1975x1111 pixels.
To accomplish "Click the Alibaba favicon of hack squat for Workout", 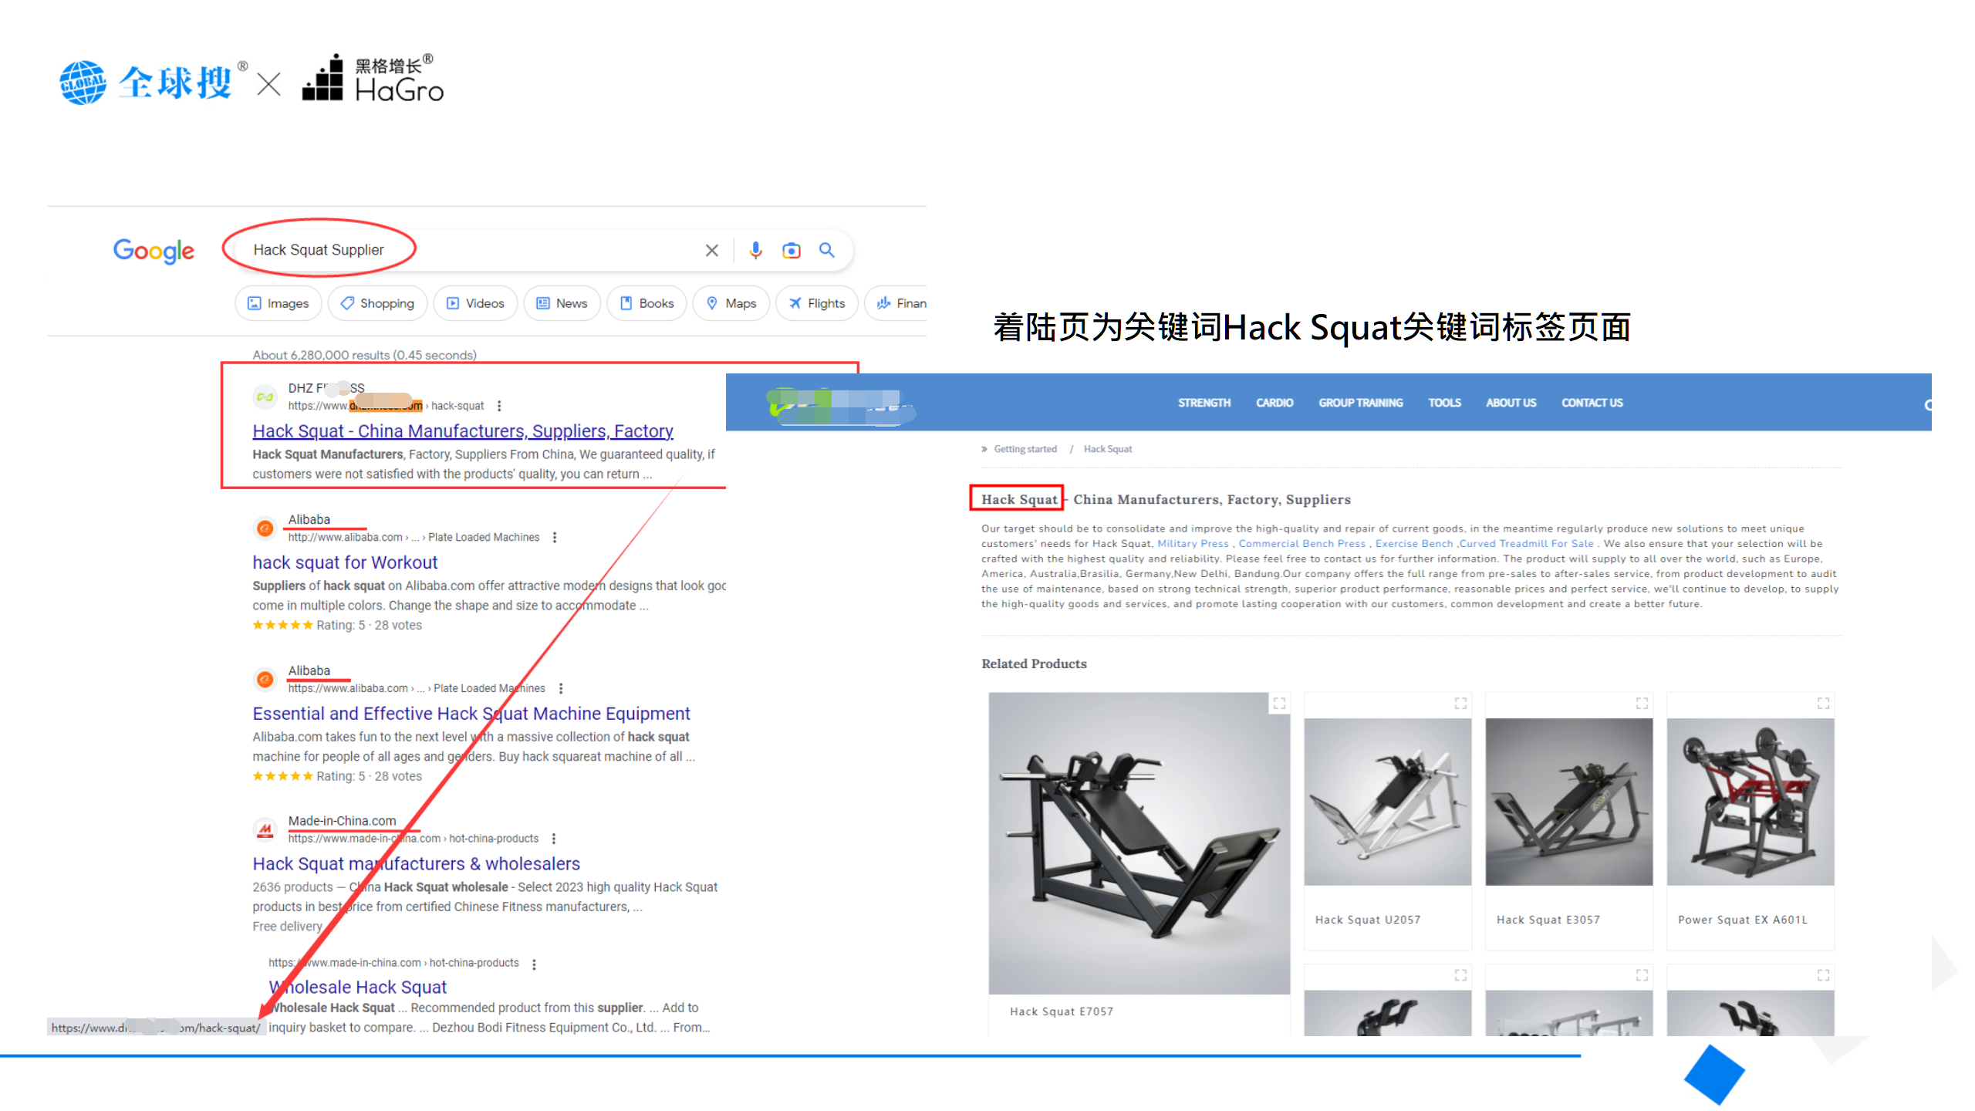I will tap(265, 528).
